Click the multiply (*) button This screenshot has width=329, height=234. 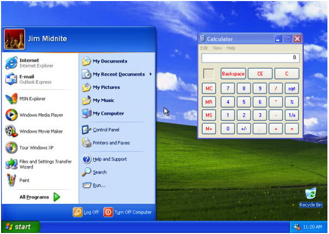pyautogui.click(x=276, y=102)
